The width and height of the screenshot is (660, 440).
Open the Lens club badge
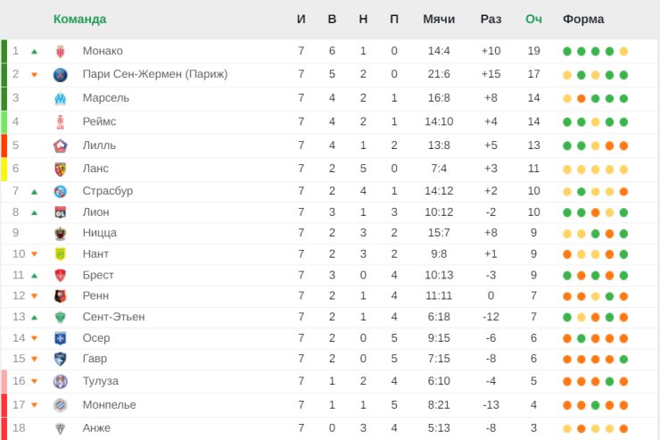(x=60, y=169)
